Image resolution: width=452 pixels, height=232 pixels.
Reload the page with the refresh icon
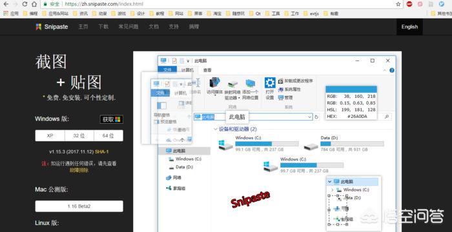coord(25,4)
